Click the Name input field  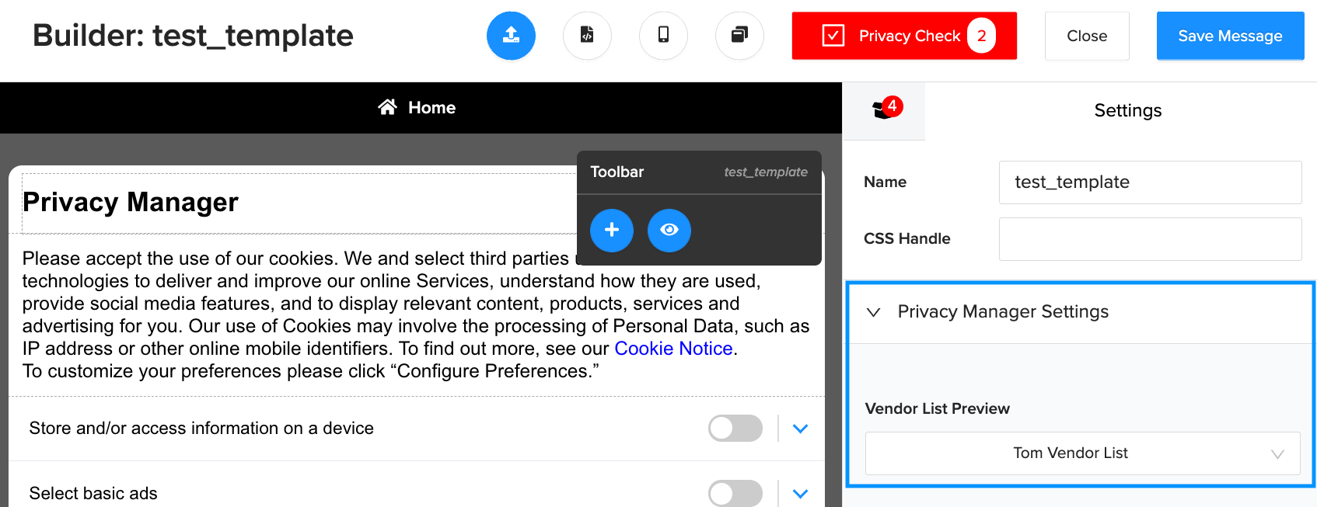1150,182
